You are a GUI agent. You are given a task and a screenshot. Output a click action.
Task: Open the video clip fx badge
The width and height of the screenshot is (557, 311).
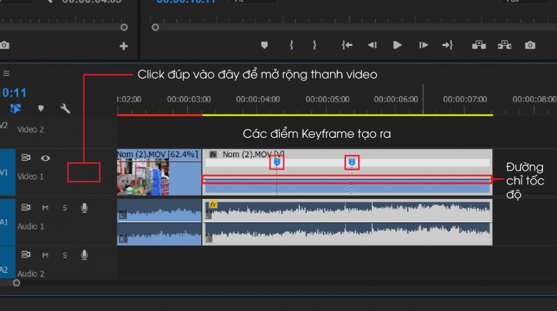(213, 154)
